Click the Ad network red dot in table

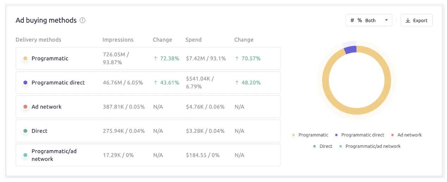coord(25,107)
